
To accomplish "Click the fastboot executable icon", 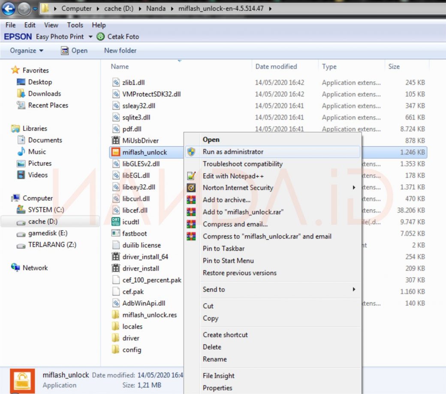I will (115, 233).
